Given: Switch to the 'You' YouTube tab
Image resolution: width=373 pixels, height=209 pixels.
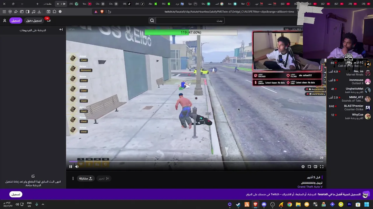Looking at the screenshot, I should coord(87,4).
